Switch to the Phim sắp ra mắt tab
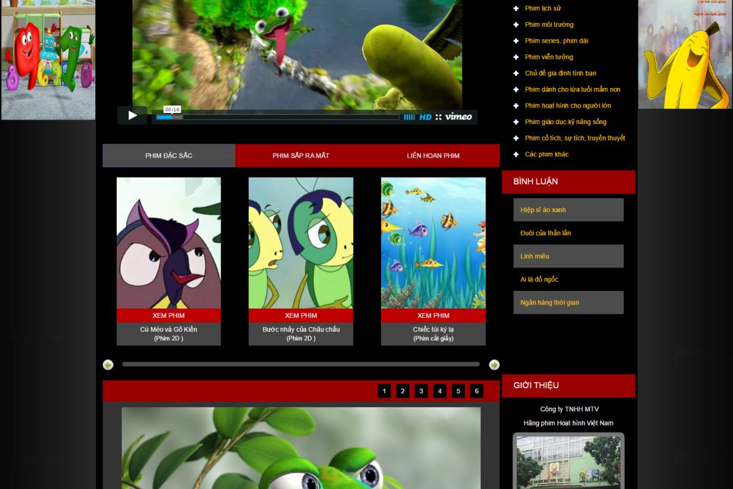The width and height of the screenshot is (733, 489). [301, 156]
